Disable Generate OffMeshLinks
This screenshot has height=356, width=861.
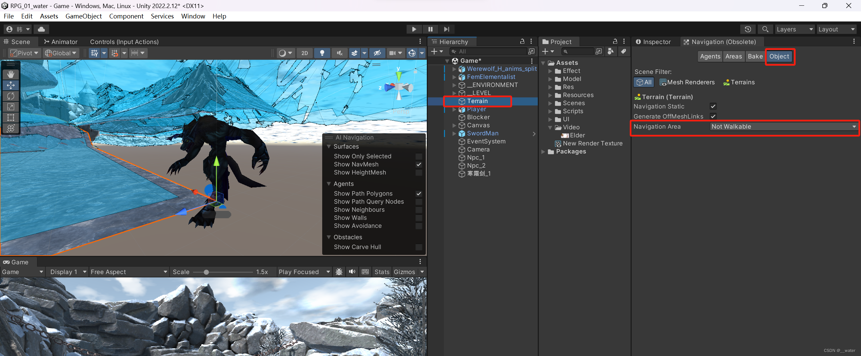[x=714, y=116]
